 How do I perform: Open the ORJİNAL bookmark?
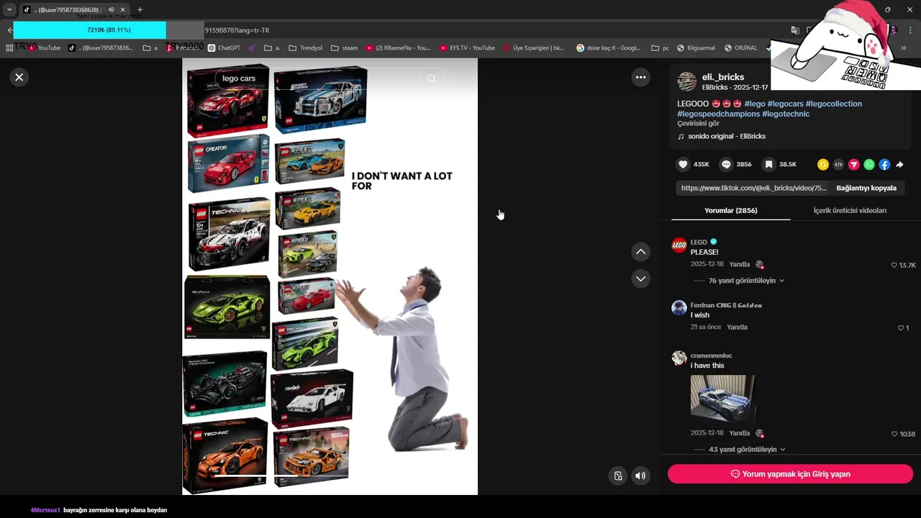point(740,48)
